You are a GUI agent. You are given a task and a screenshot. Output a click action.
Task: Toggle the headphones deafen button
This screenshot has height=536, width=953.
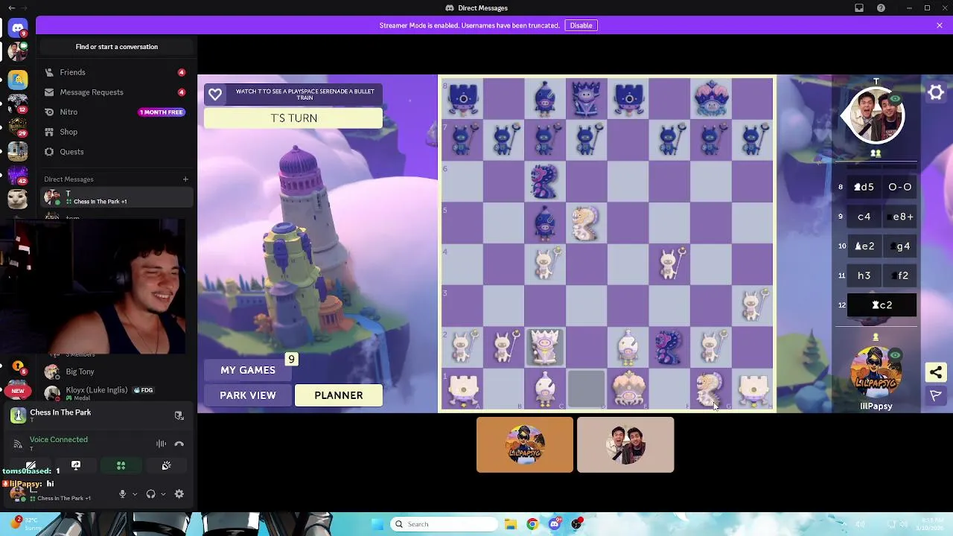click(x=150, y=494)
